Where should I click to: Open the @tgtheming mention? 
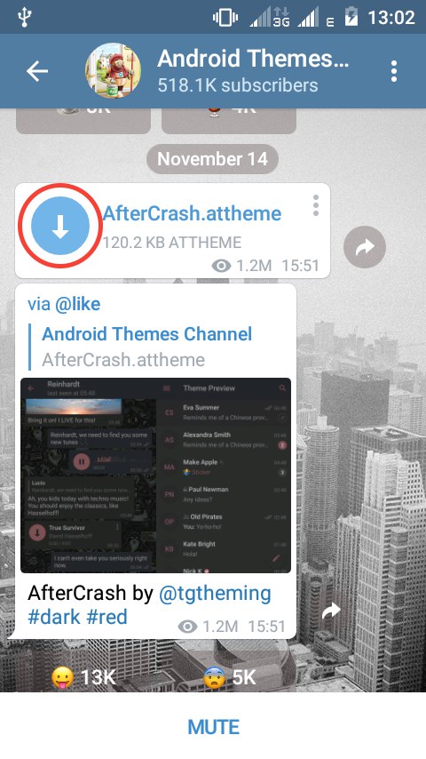215,593
